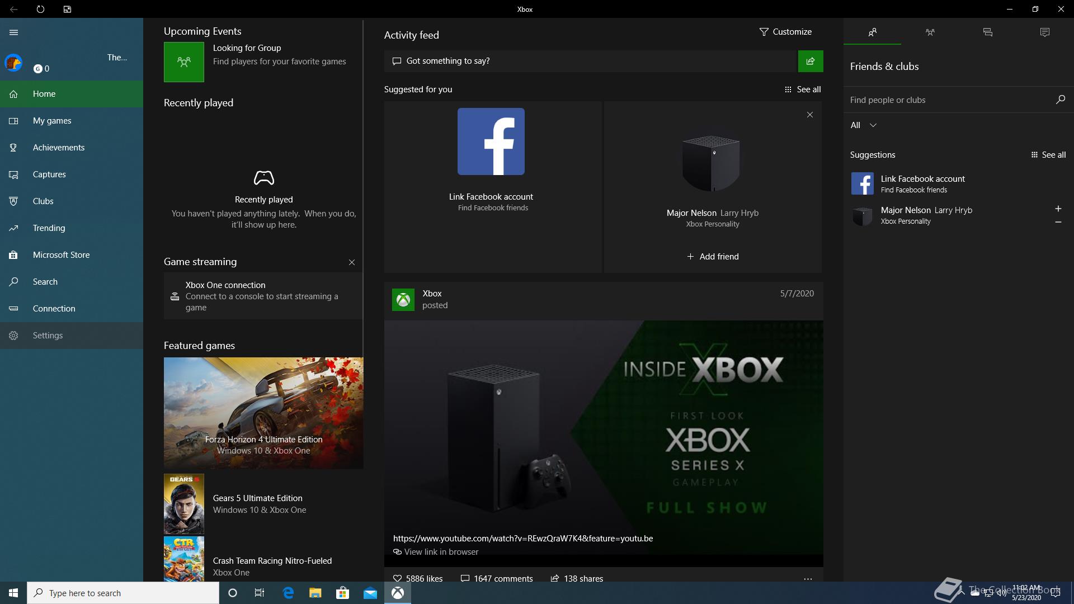
Task: Open Trending in sidebar
Action: tap(72, 228)
